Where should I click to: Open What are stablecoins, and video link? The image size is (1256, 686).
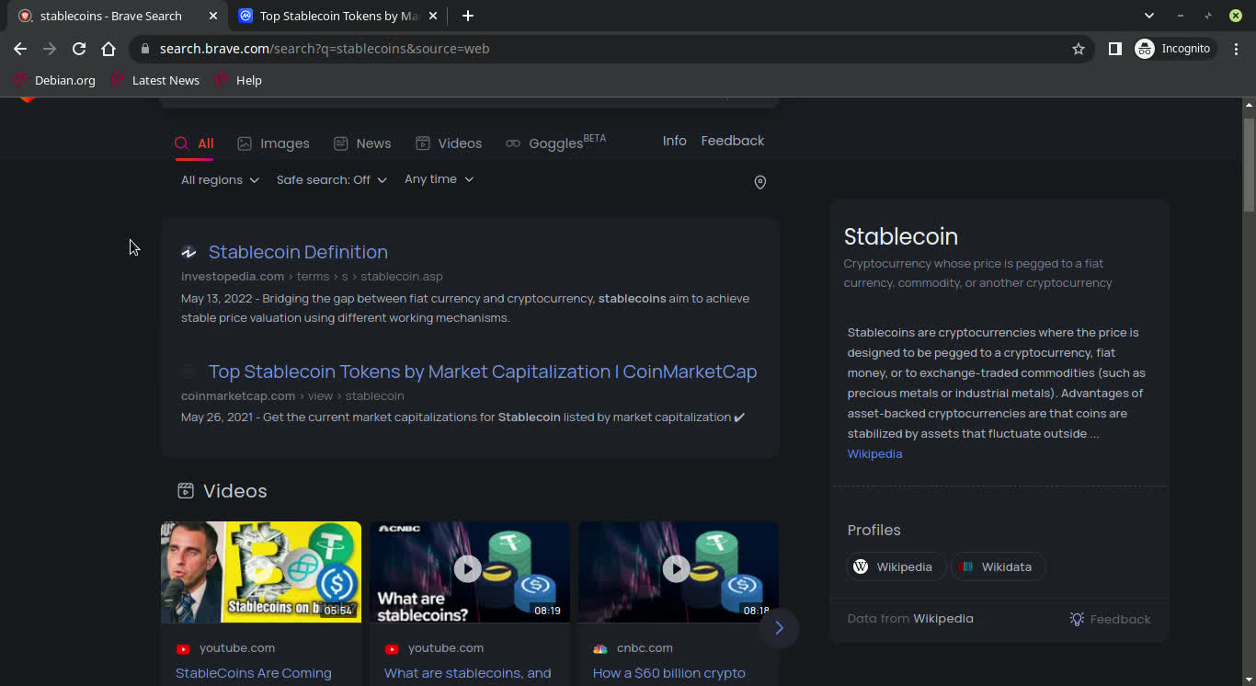[468, 673]
